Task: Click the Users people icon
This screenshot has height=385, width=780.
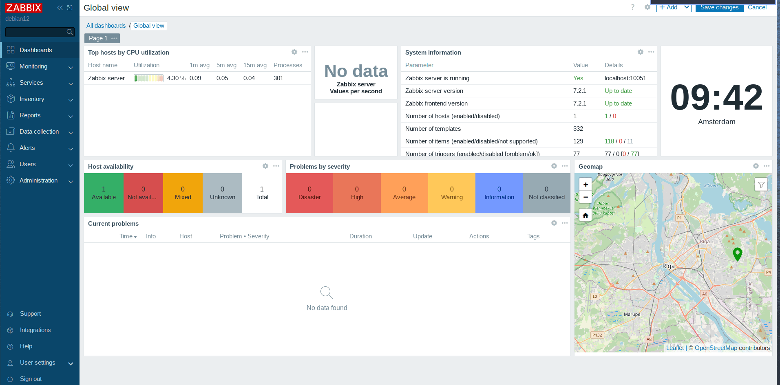Action: coord(11,164)
